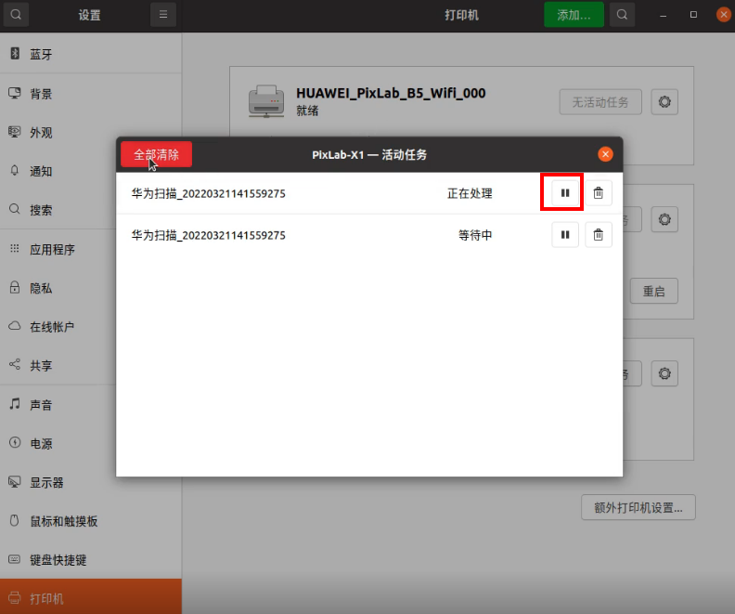This screenshot has width=735, height=614.
Task: Minimize the Settings window
Action: point(663,15)
